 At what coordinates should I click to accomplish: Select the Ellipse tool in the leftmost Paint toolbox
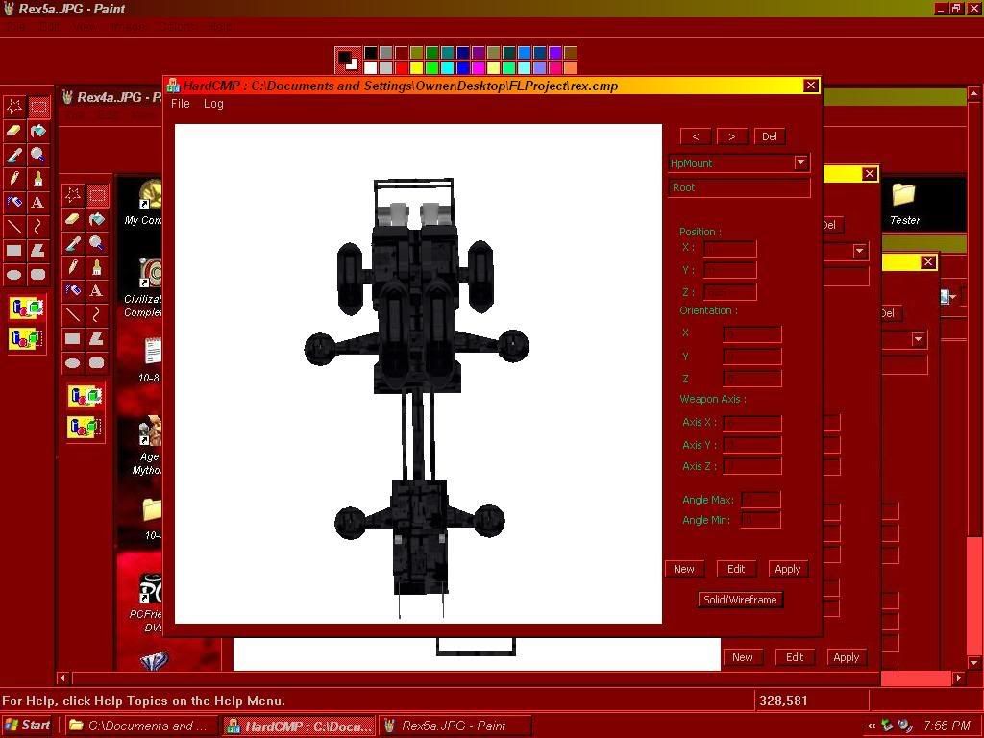[14, 275]
